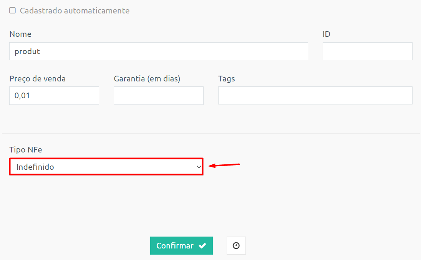This screenshot has height=260, width=421.
Task: Click the Preço de venda label
Action: (x=37, y=79)
